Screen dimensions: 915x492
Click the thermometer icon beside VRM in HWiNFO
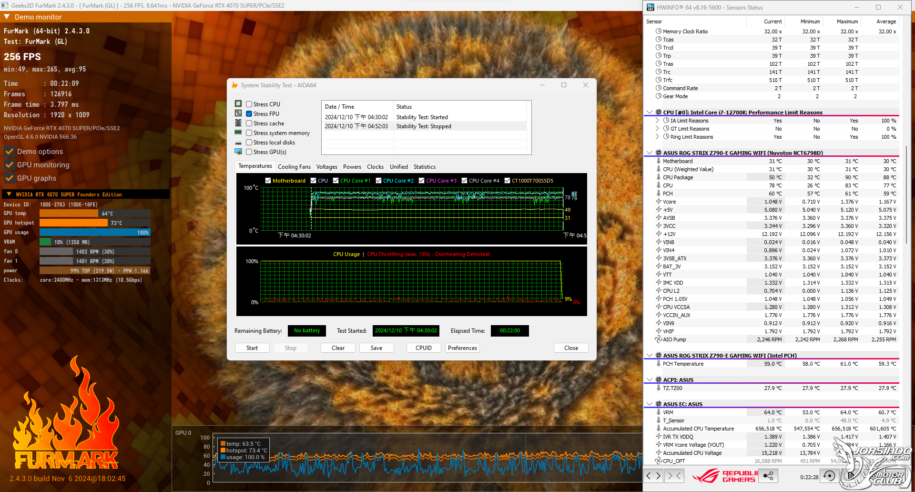(659, 412)
